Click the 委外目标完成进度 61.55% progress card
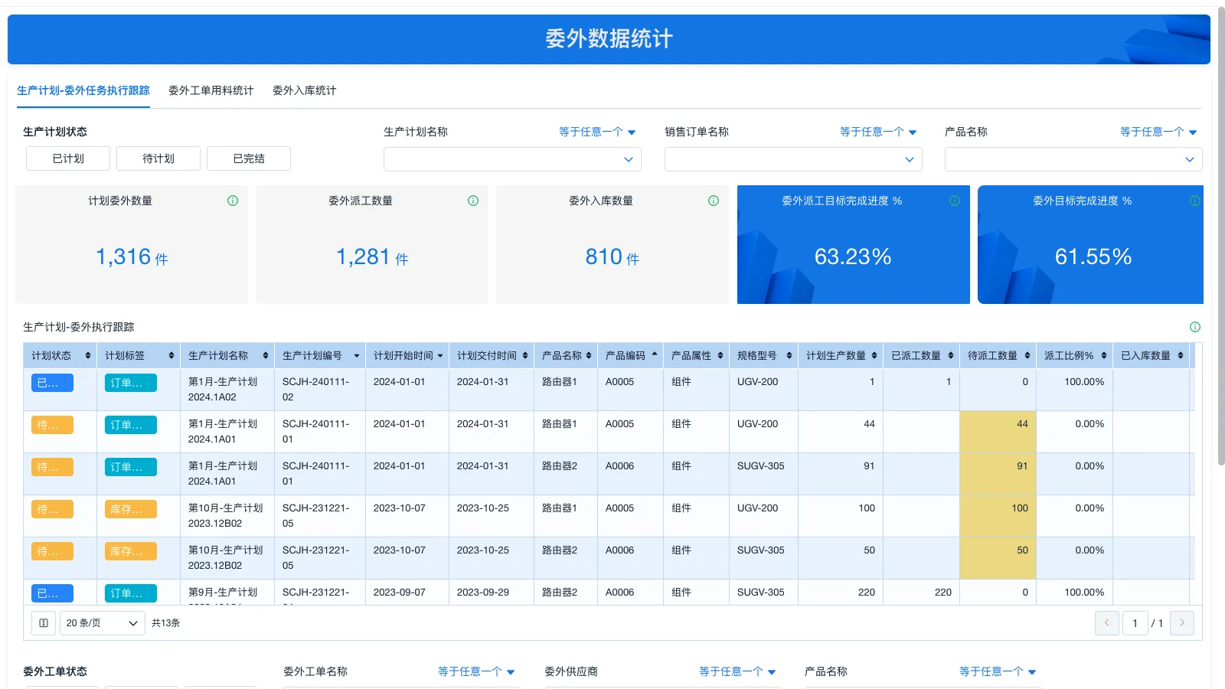The width and height of the screenshot is (1225, 689). 1090,245
